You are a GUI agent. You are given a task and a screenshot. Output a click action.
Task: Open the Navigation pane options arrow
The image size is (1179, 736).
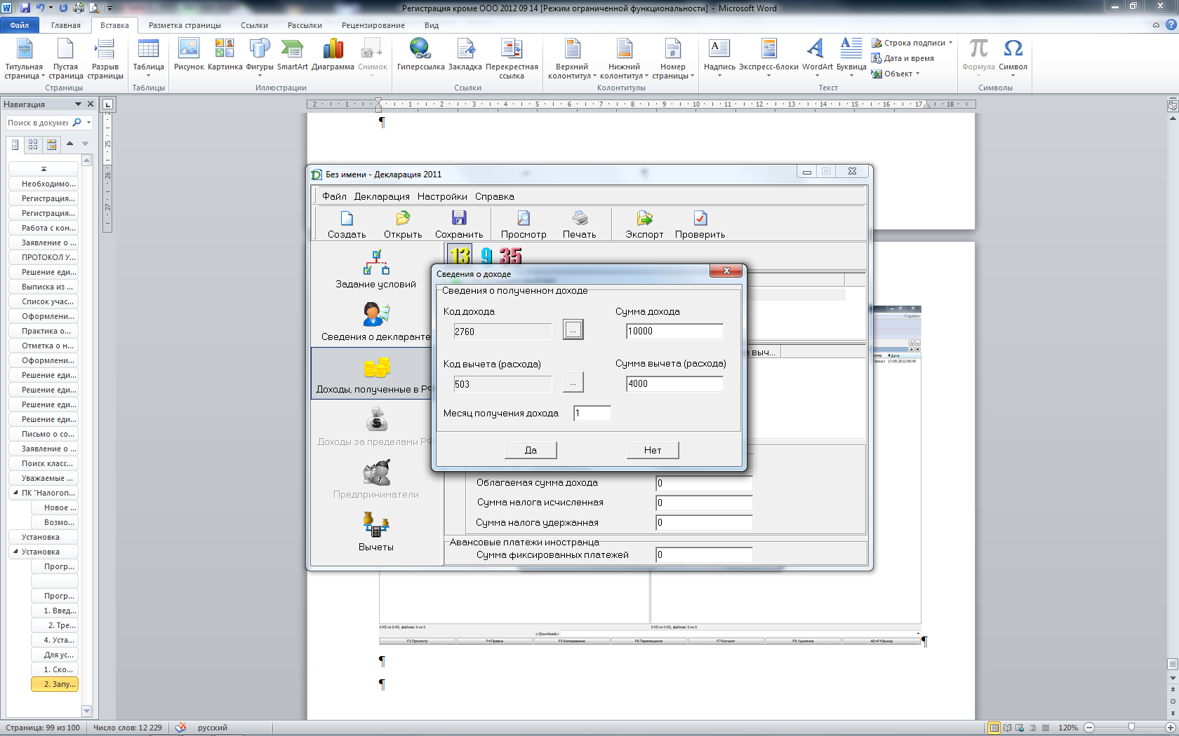78,104
